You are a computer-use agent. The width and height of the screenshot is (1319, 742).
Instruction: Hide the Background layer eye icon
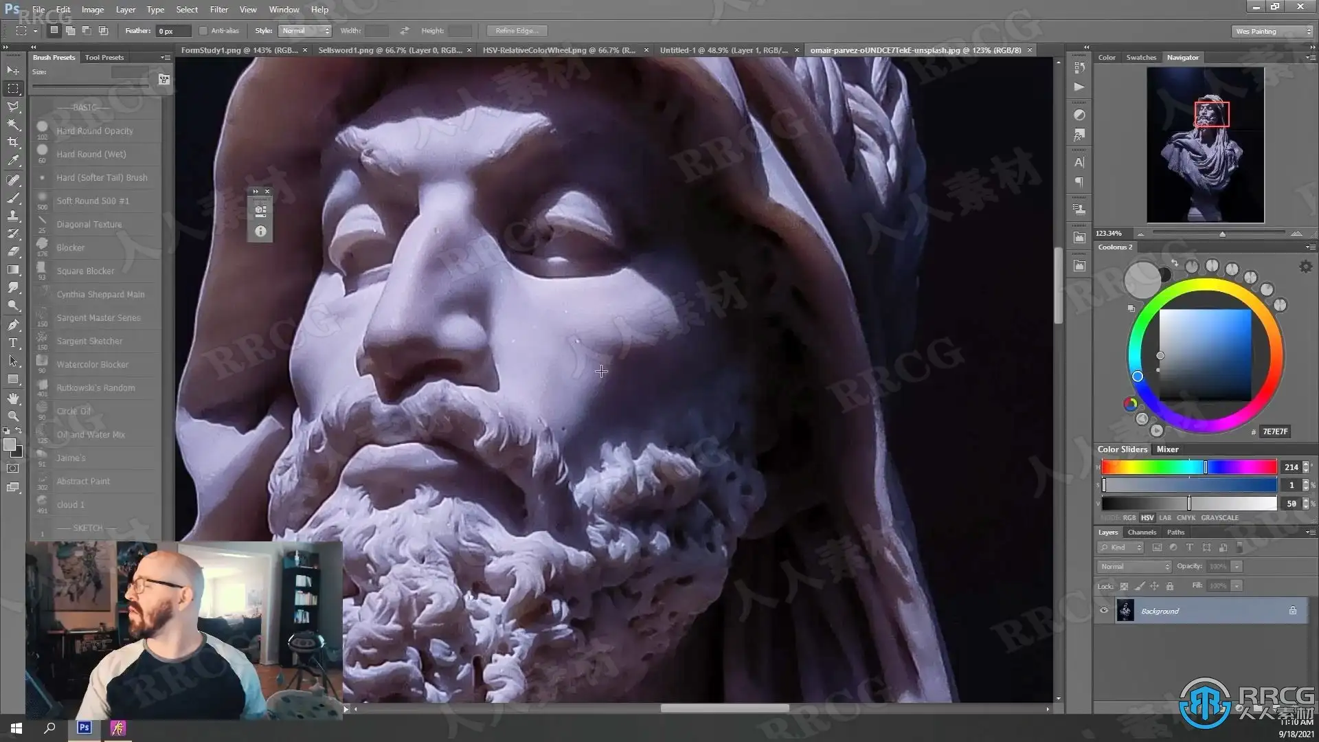tap(1104, 611)
